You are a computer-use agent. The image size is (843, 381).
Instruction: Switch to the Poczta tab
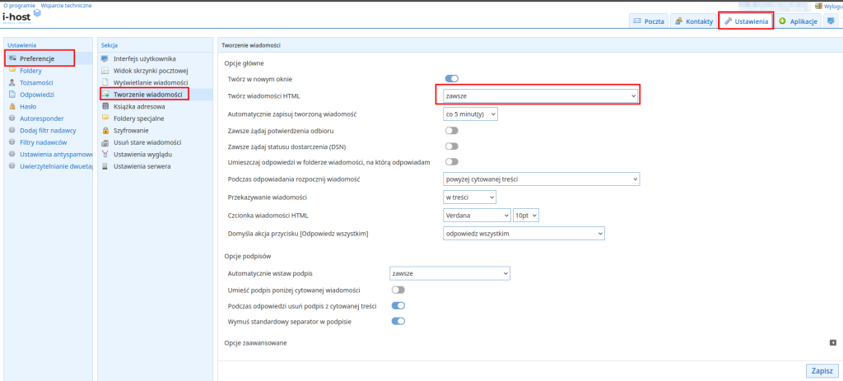tap(648, 21)
